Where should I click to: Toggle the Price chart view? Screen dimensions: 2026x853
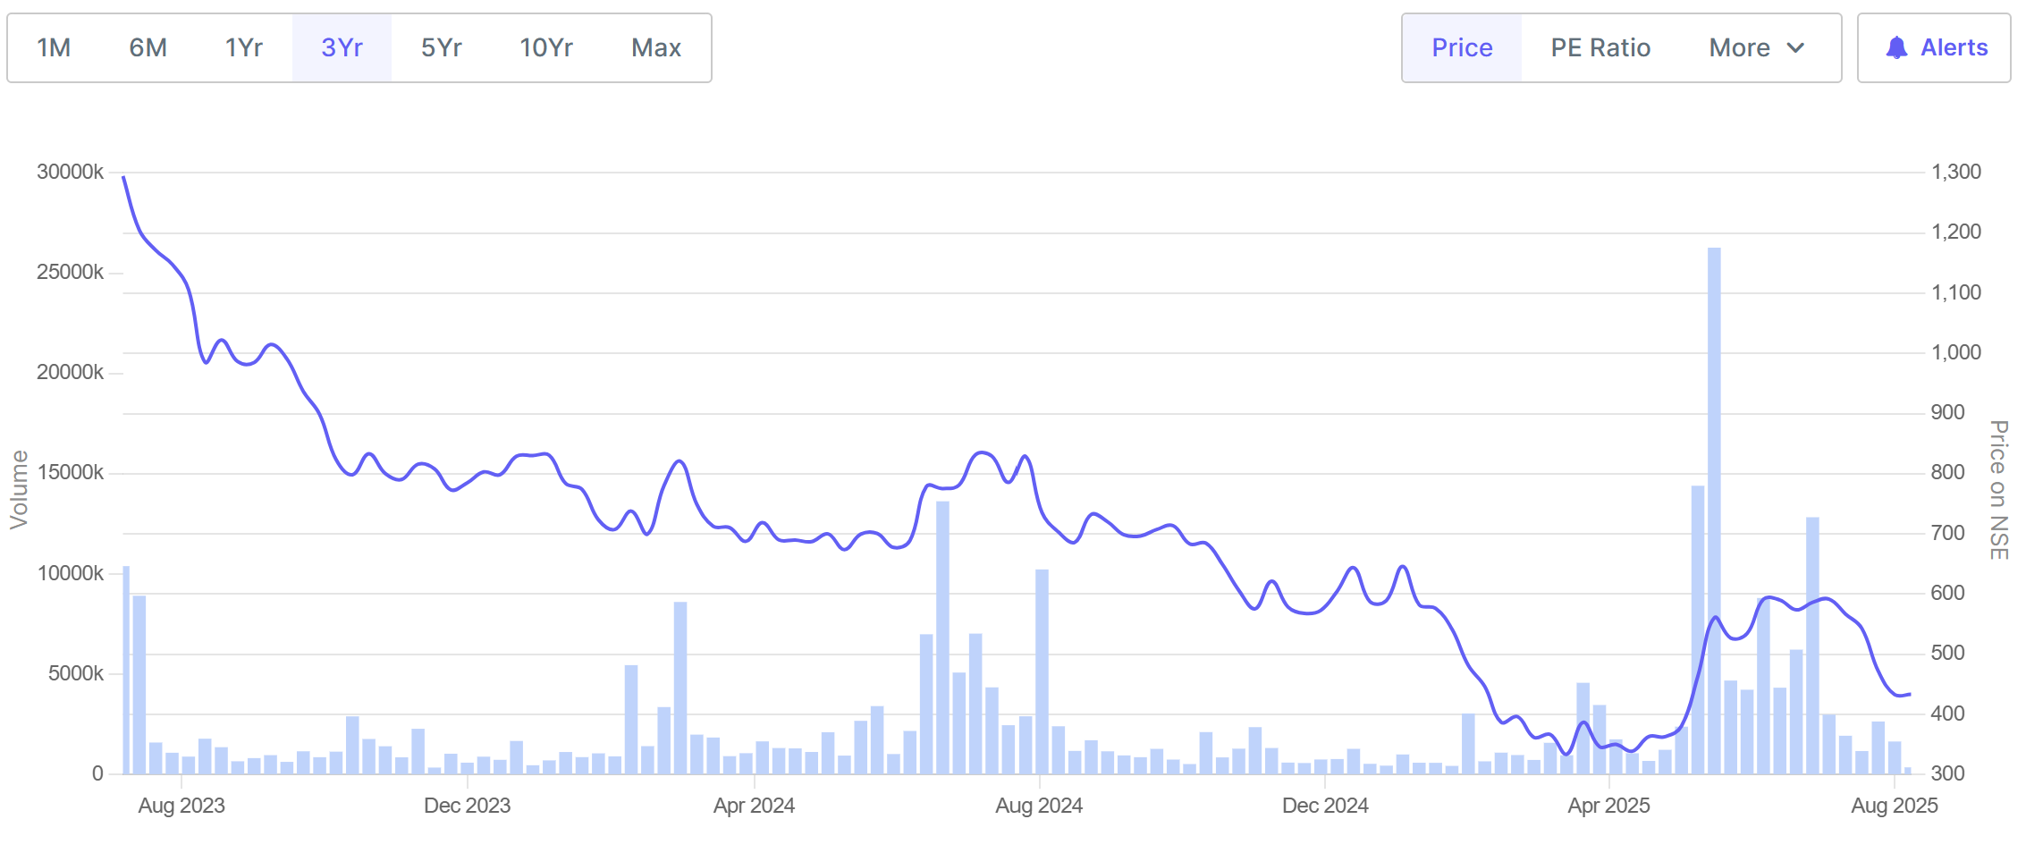(x=1462, y=48)
